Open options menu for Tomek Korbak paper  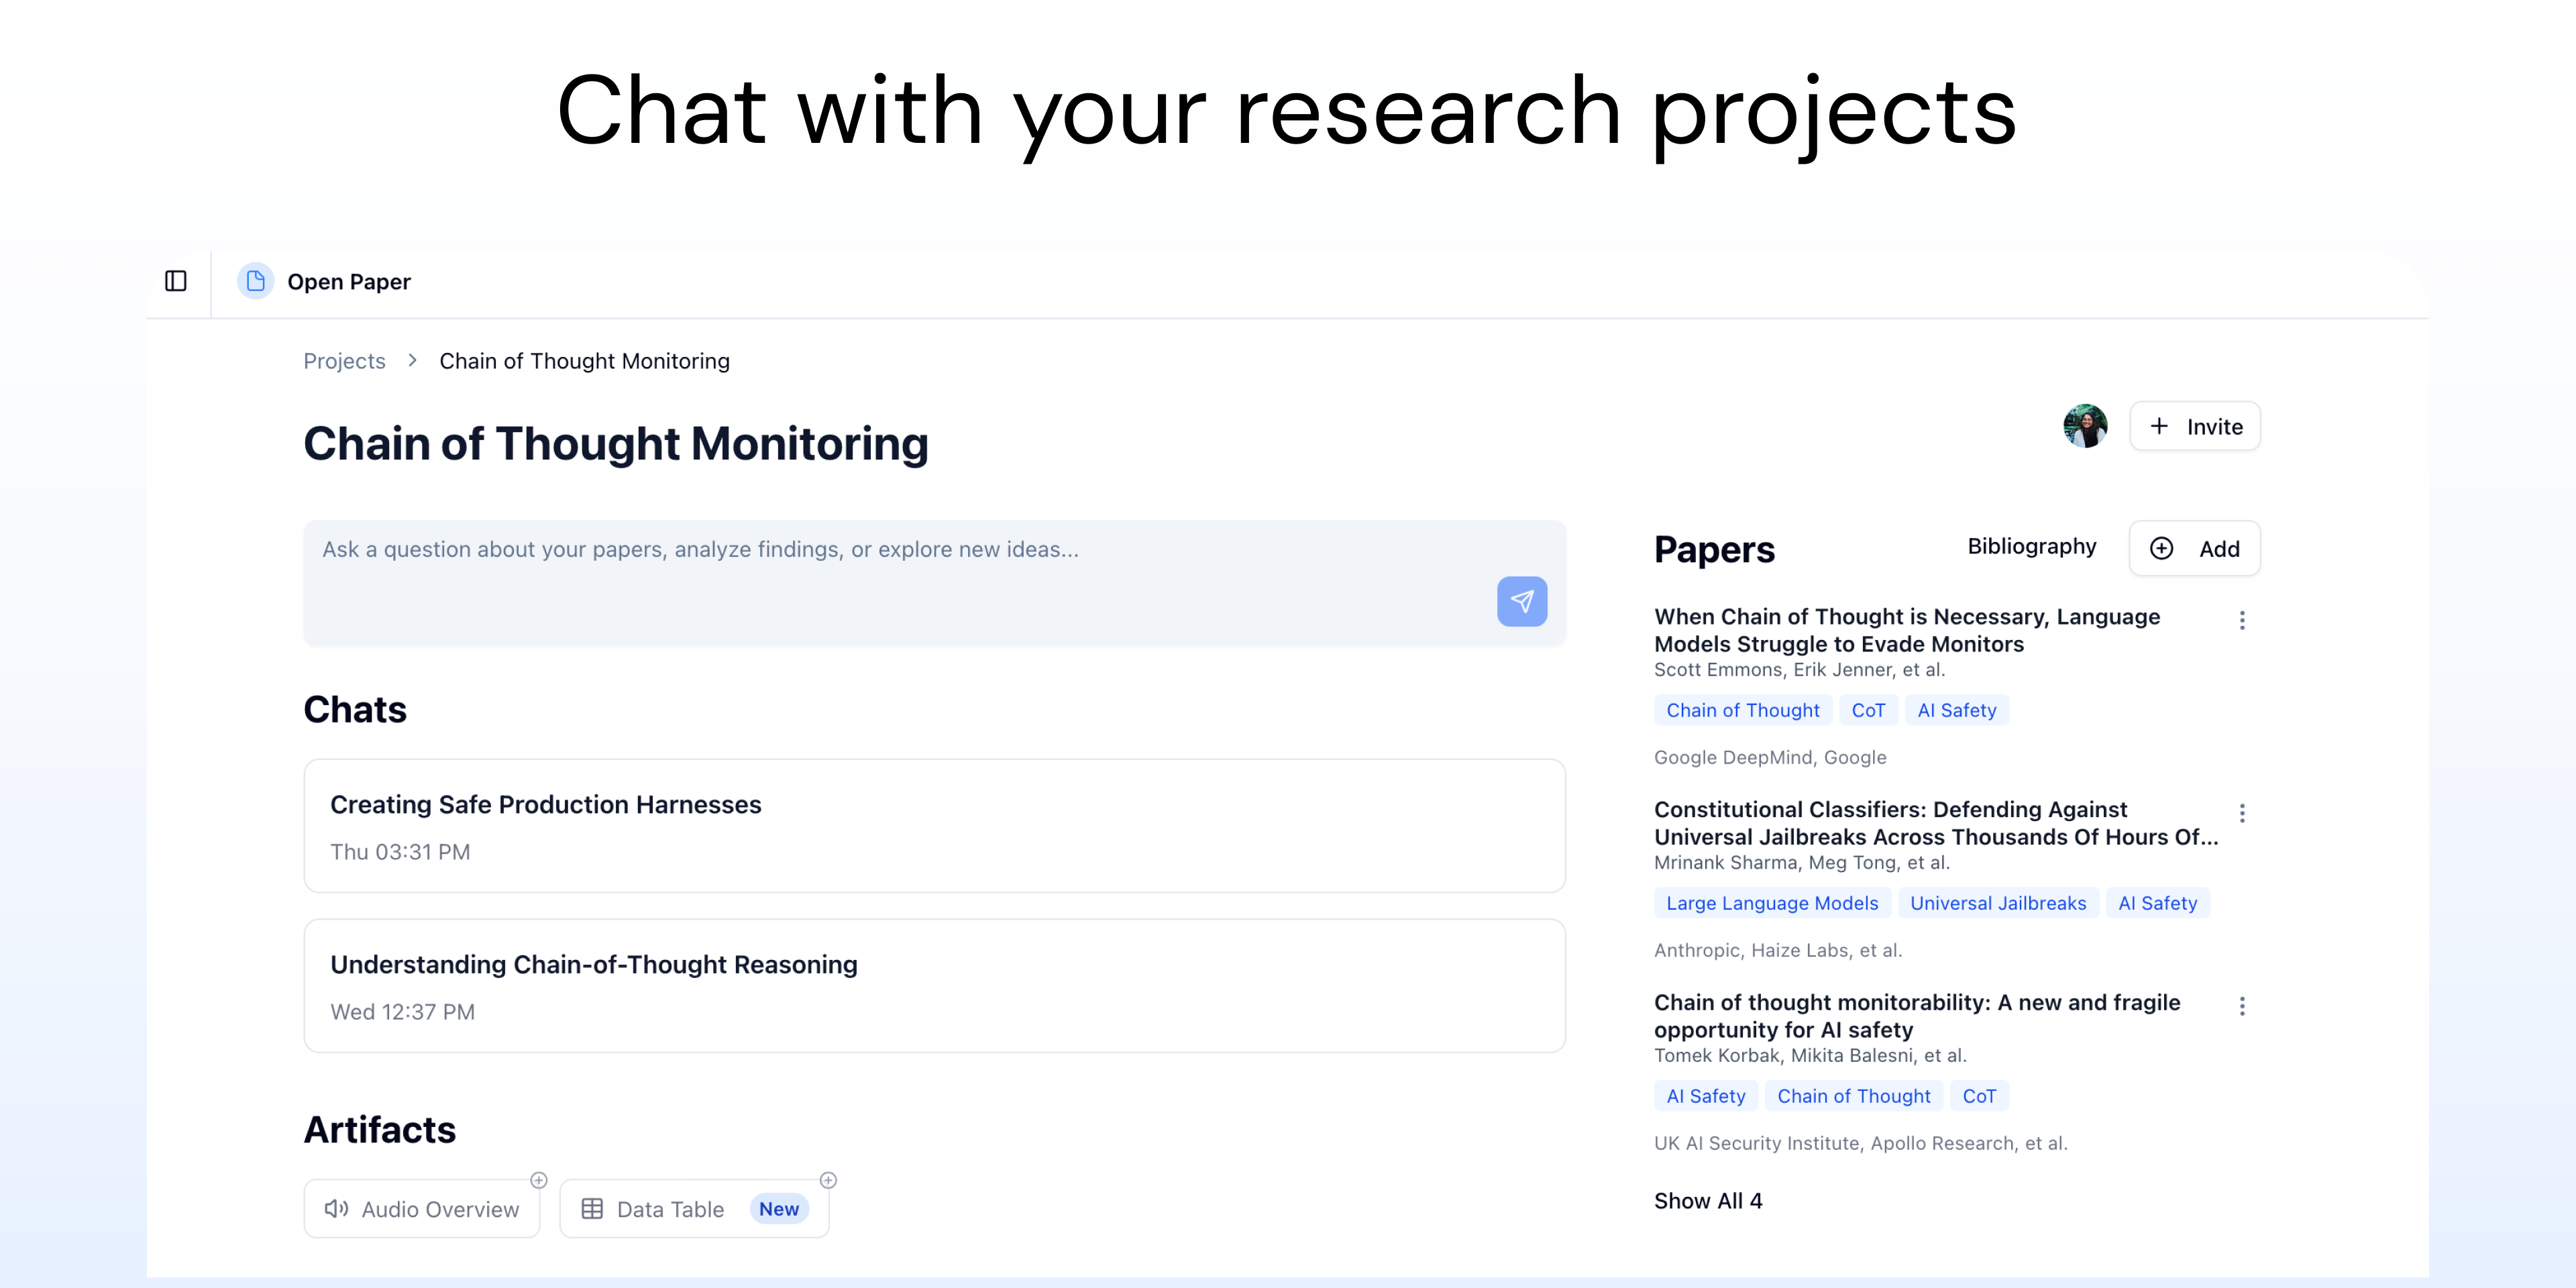click(x=2242, y=1006)
